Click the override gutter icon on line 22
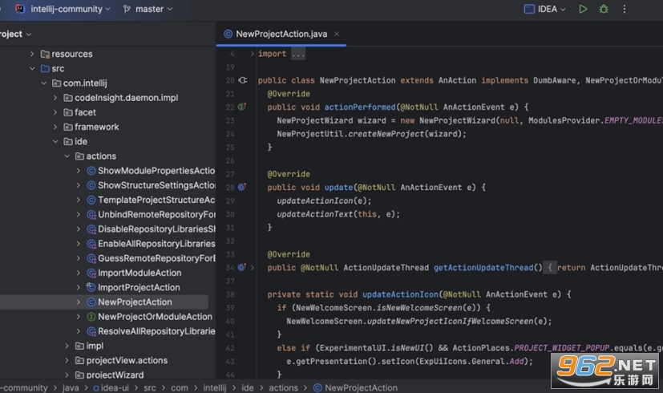Image resolution: width=663 pixels, height=393 pixels. [x=242, y=107]
